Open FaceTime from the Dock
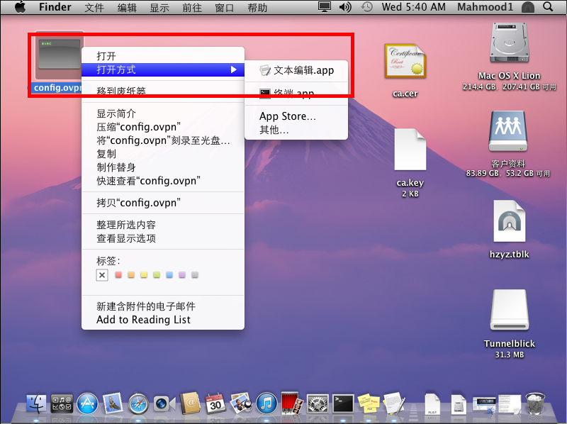Viewport: 567px width, 424px height. 164,404
